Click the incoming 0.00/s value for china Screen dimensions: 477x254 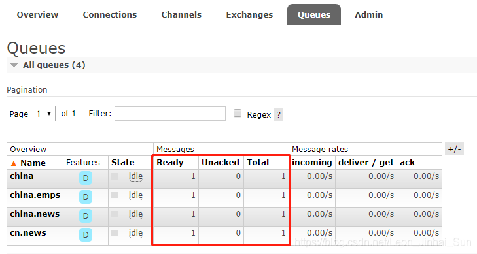(x=319, y=176)
